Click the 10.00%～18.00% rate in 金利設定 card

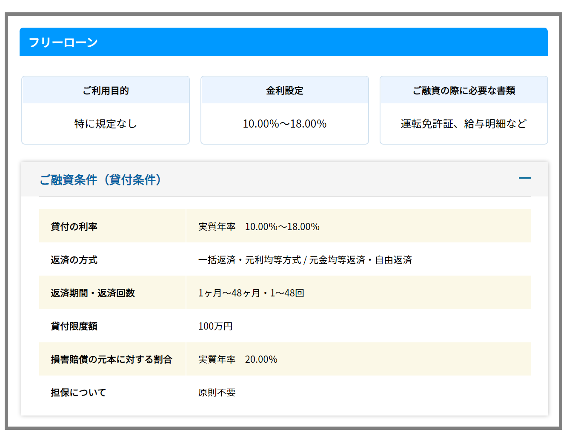284,124
